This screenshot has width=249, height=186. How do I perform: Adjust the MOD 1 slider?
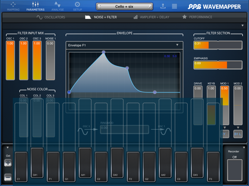(x=224, y=105)
